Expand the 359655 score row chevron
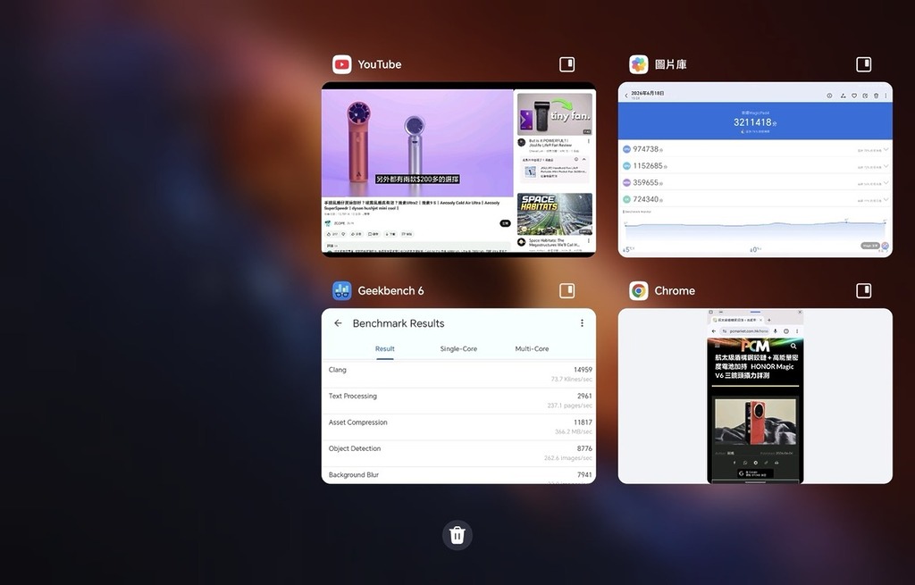The width and height of the screenshot is (915, 585). pos(886,182)
